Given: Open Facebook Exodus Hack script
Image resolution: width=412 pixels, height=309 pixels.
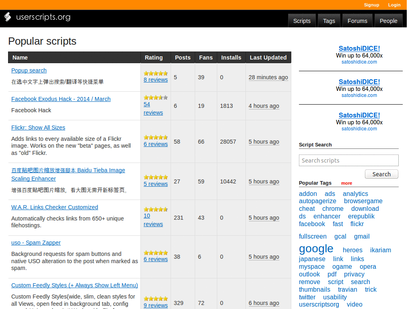Looking at the screenshot, I should point(61,99).
